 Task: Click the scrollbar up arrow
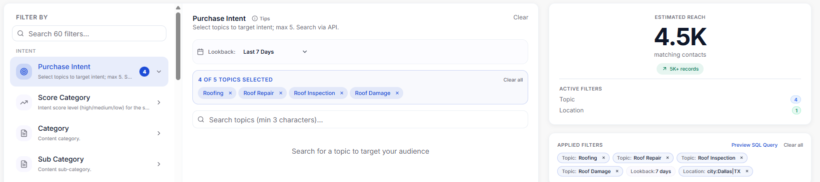click(178, 7)
